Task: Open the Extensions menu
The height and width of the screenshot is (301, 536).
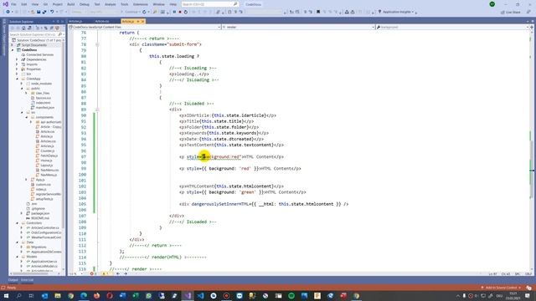Action: pos(140,4)
